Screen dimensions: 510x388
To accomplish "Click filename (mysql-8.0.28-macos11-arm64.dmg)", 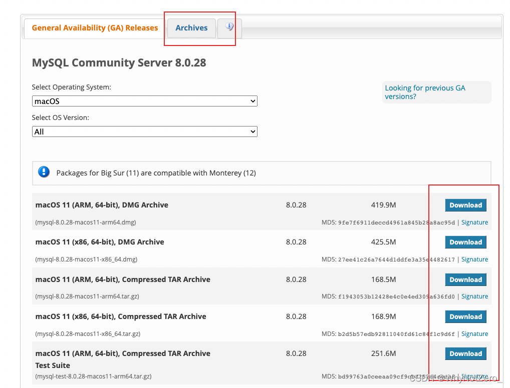I will (x=86, y=222).
